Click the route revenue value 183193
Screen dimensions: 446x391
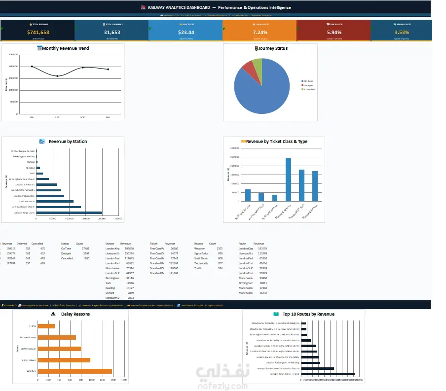(x=262, y=249)
